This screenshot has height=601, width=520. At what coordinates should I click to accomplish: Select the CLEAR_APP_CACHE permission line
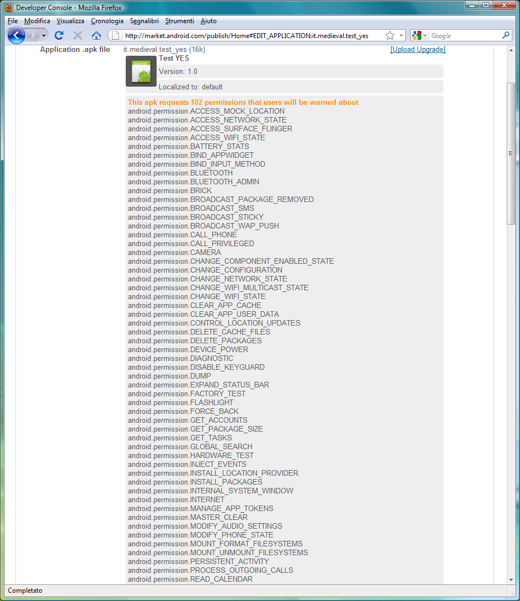click(x=195, y=305)
